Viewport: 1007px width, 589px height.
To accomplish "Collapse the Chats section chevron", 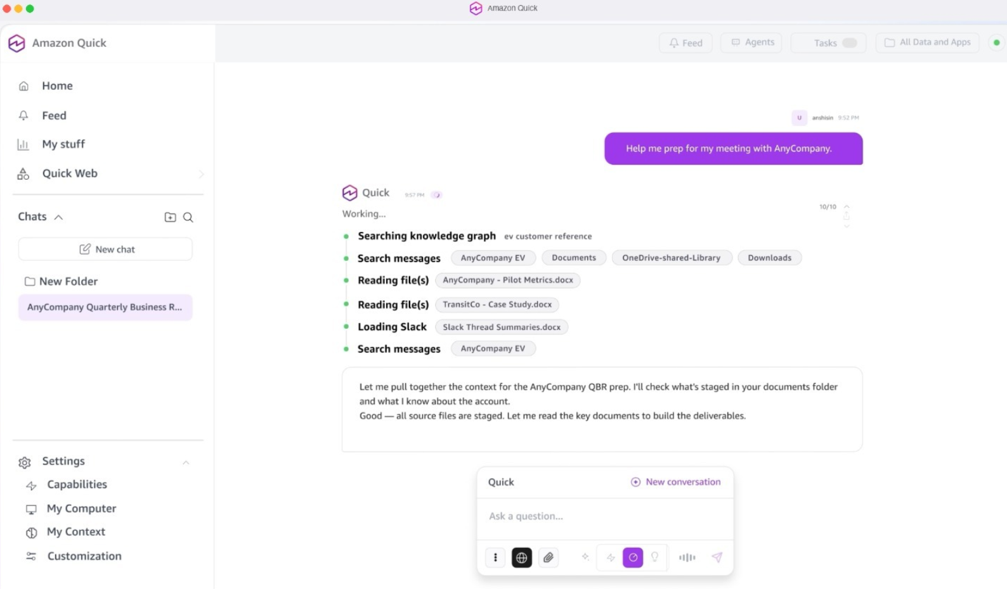I will pyautogui.click(x=59, y=217).
